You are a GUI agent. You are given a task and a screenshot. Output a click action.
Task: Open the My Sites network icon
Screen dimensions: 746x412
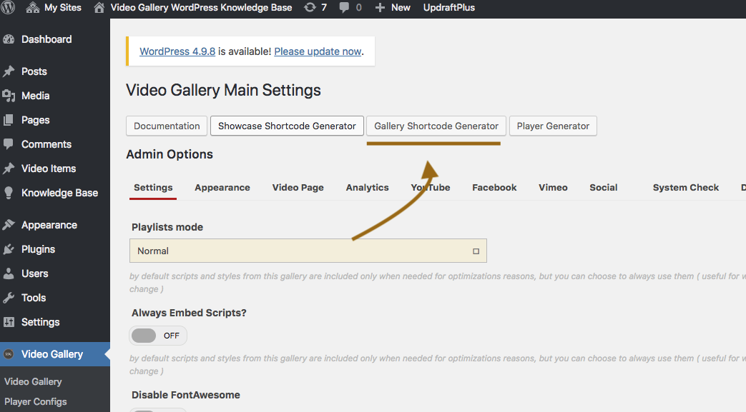(x=32, y=8)
